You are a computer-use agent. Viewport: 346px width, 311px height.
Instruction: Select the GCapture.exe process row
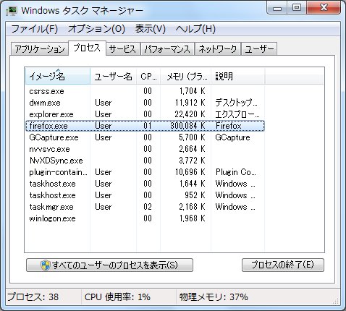pyautogui.click(x=145, y=137)
